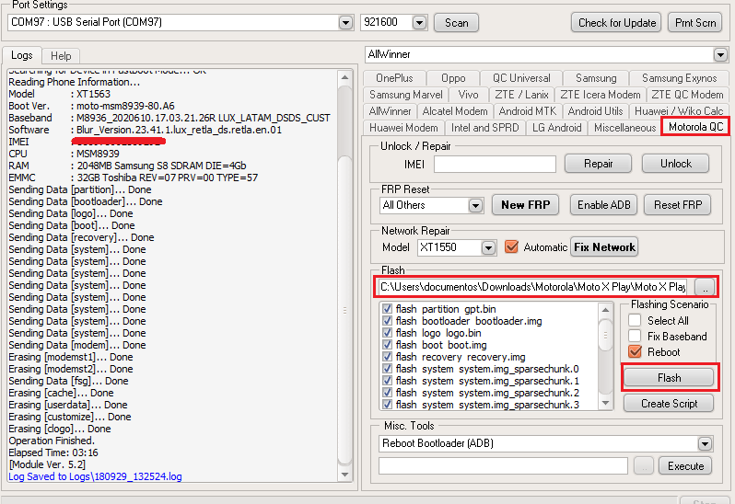Open the saved log file link
The width and height of the screenshot is (735, 504).
click(95, 476)
